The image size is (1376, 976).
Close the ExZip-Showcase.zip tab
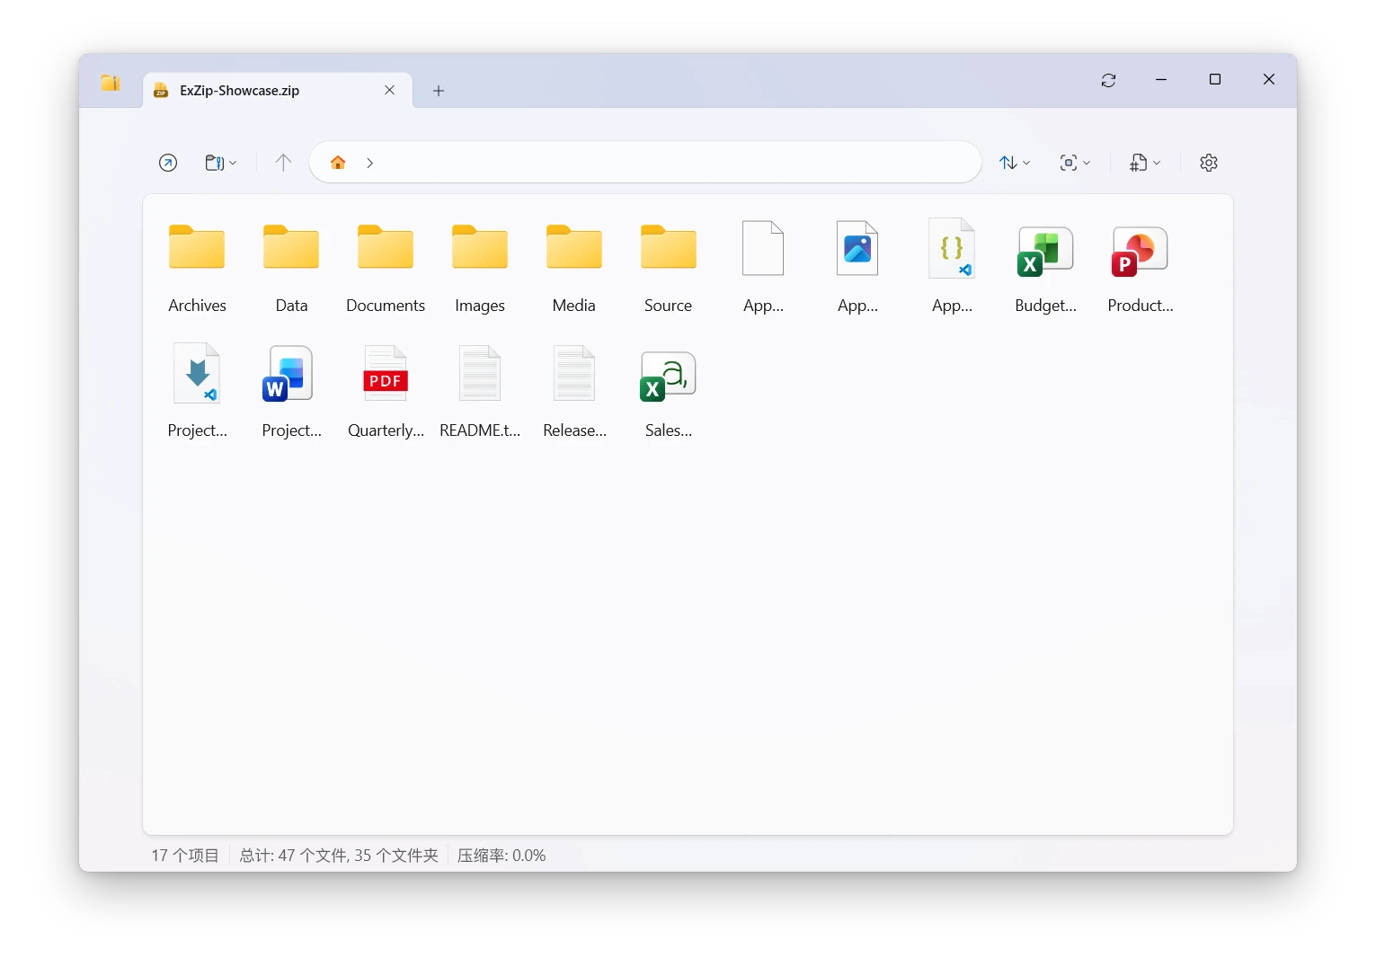pyautogui.click(x=390, y=90)
